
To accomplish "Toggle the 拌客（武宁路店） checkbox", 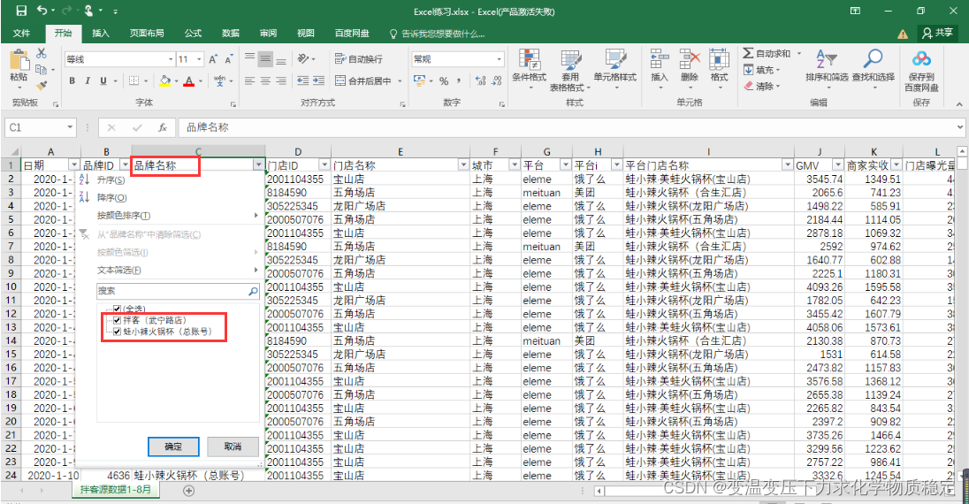I will click(117, 320).
